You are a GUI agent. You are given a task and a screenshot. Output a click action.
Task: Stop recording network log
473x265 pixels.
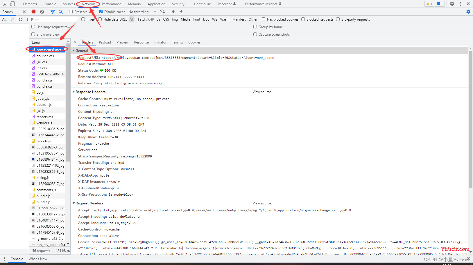(x=34, y=12)
